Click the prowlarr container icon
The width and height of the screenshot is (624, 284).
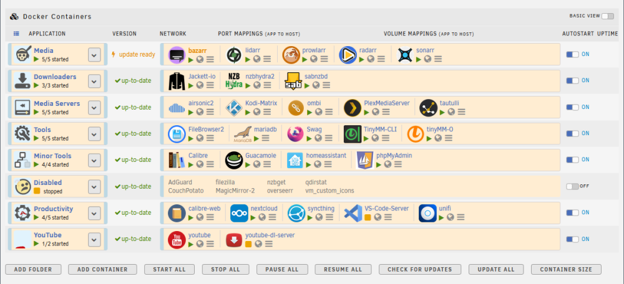click(291, 55)
